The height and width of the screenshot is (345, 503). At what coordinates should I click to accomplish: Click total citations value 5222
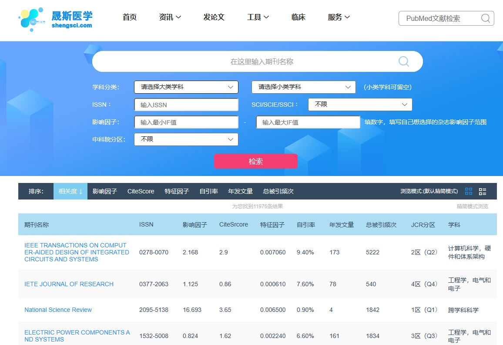point(372,252)
